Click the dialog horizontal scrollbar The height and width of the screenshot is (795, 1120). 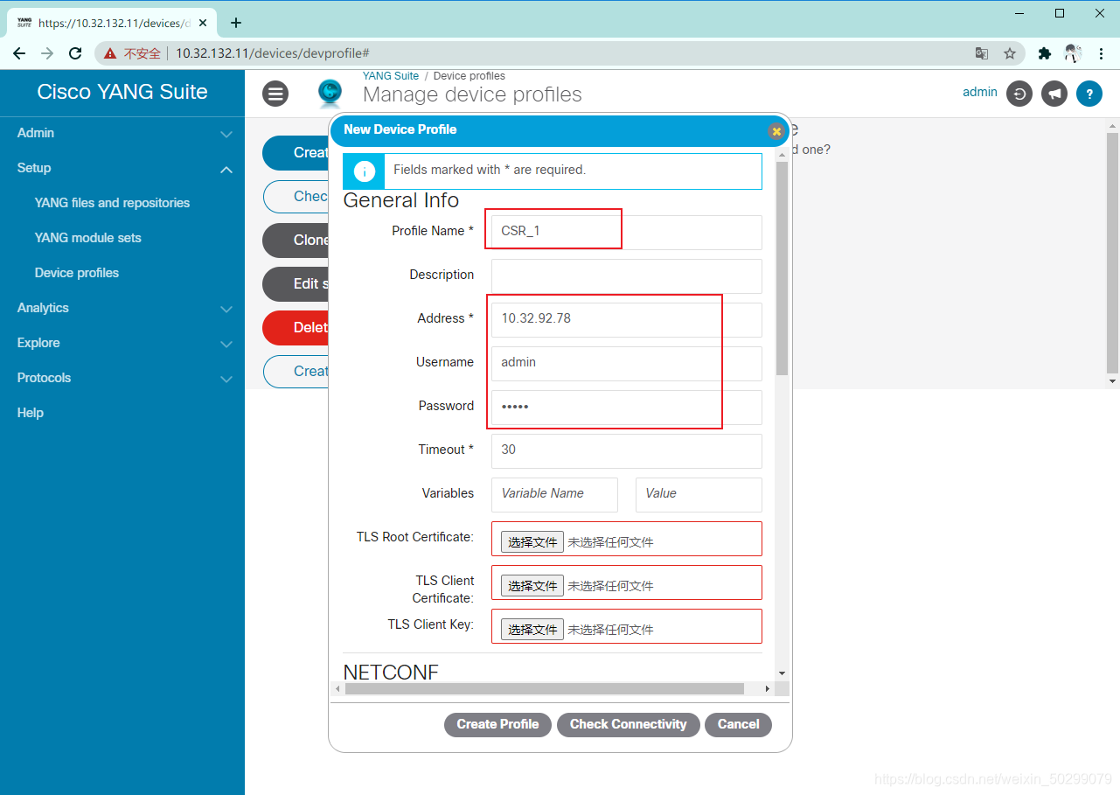click(544, 689)
